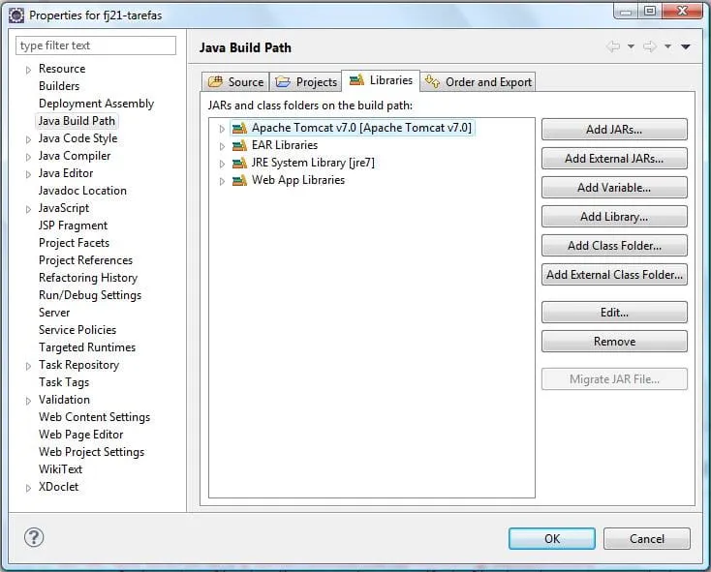Screen dimensions: 711x572
Task: Expand the Task Repository category
Action: (28, 366)
